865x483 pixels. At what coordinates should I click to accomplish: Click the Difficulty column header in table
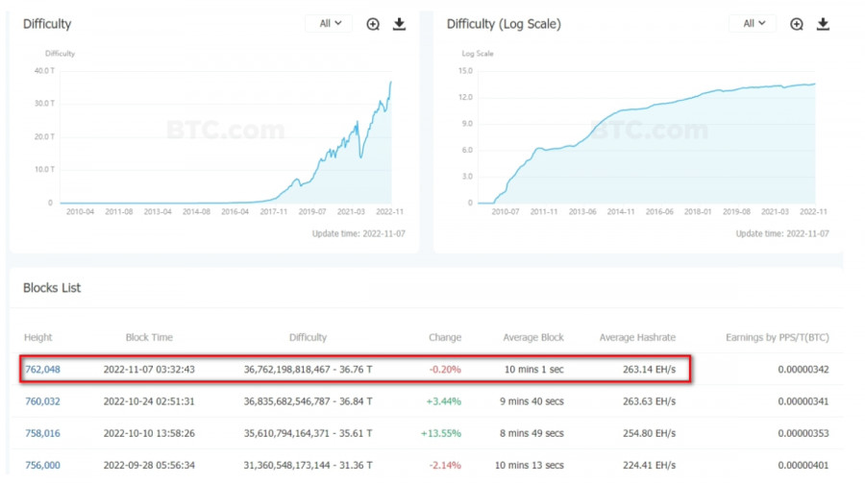click(x=308, y=337)
